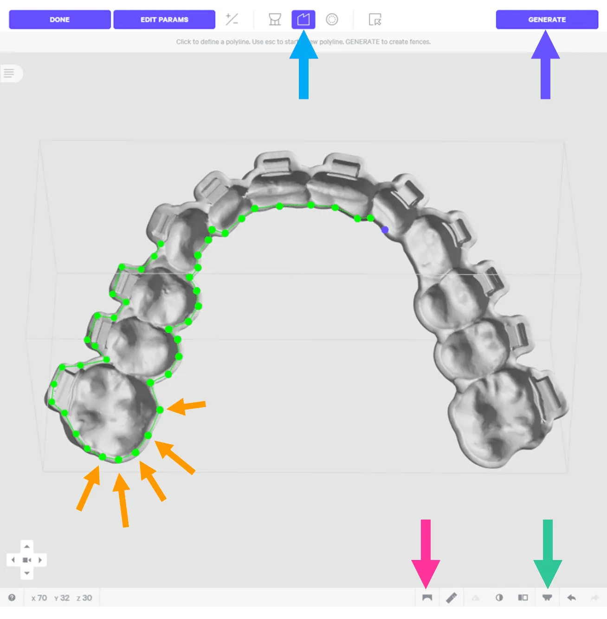Rotate camera view down arrow
Viewport: 607px width, 619px height.
27,573
